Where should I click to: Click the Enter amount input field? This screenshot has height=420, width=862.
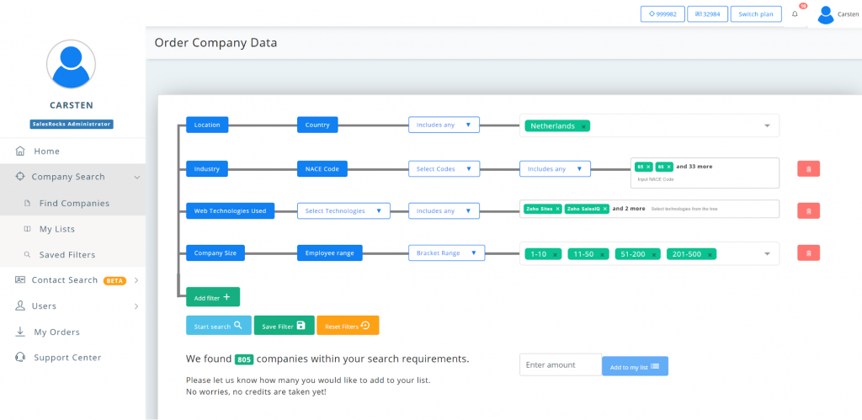[560, 364]
